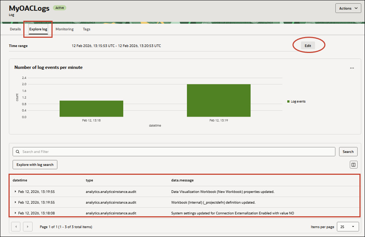Open the Items per page dropdown showing 25
Viewport: 365px width, 237px height.
pyautogui.click(x=348, y=226)
